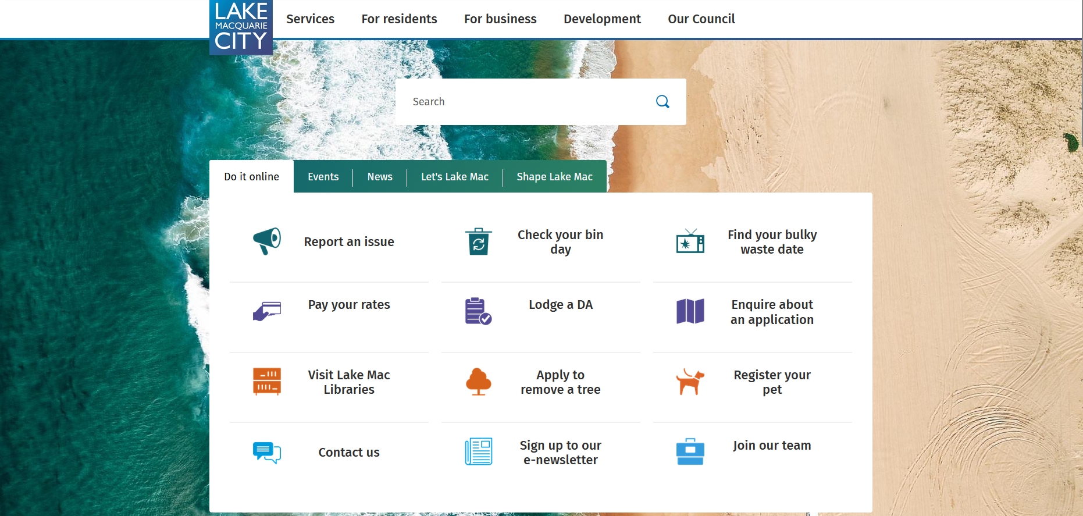Open Apply to remove a tree link
This screenshot has height=516, width=1083.
tap(561, 382)
